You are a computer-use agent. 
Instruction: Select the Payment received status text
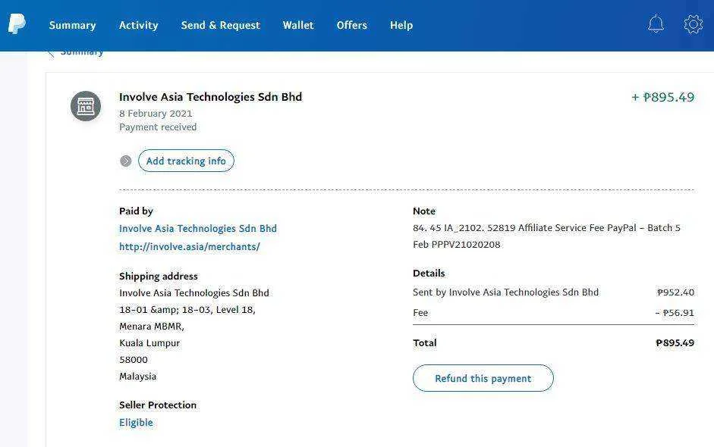click(x=158, y=127)
